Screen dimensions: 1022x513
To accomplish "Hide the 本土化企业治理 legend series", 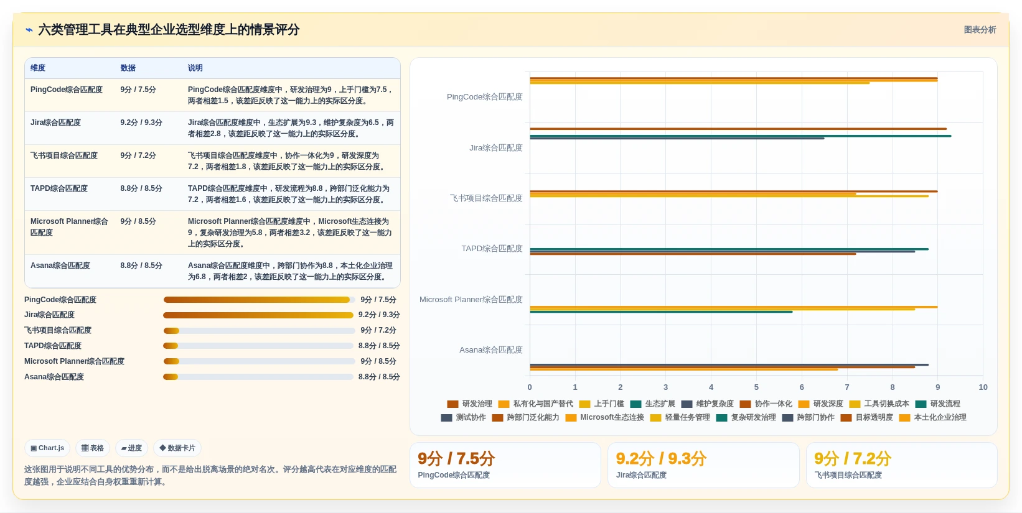I will (932, 417).
